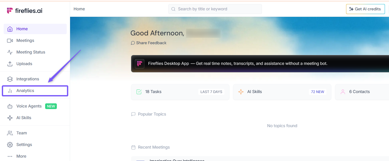Expand the More menu in sidebar
Viewport: 389px width, 161px height.
(21, 156)
